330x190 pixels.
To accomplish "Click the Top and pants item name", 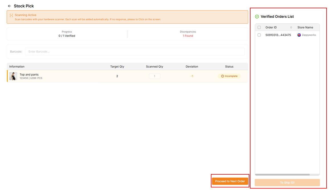I will 29,74.
